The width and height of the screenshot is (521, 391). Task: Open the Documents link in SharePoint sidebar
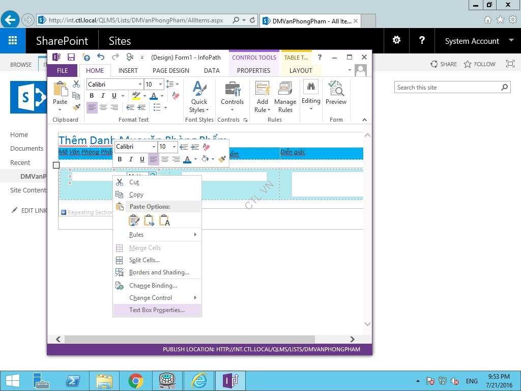pos(27,149)
